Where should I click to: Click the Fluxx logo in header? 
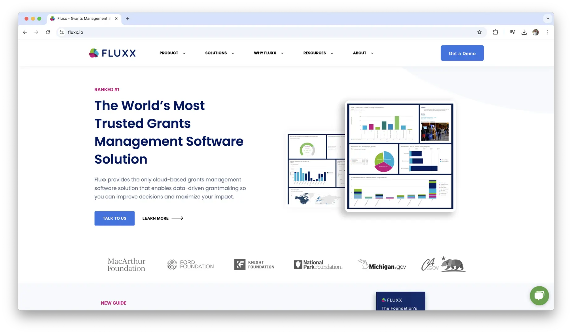(x=112, y=53)
